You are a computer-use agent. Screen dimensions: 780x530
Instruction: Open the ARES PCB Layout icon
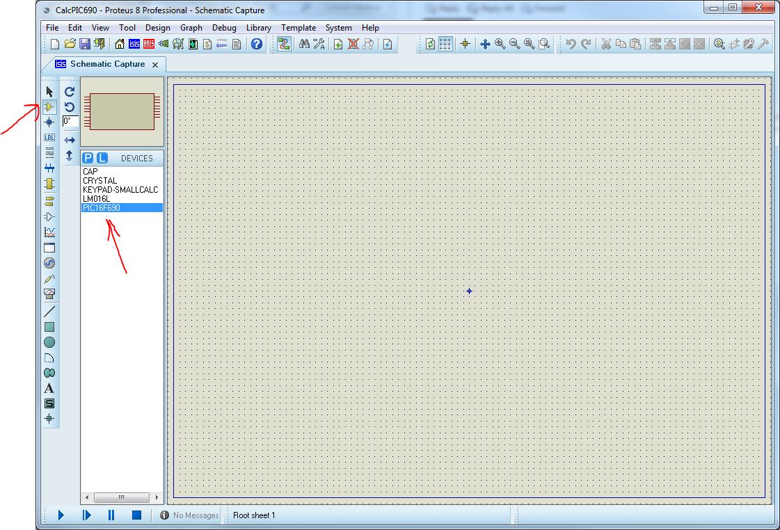pos(148,43)
